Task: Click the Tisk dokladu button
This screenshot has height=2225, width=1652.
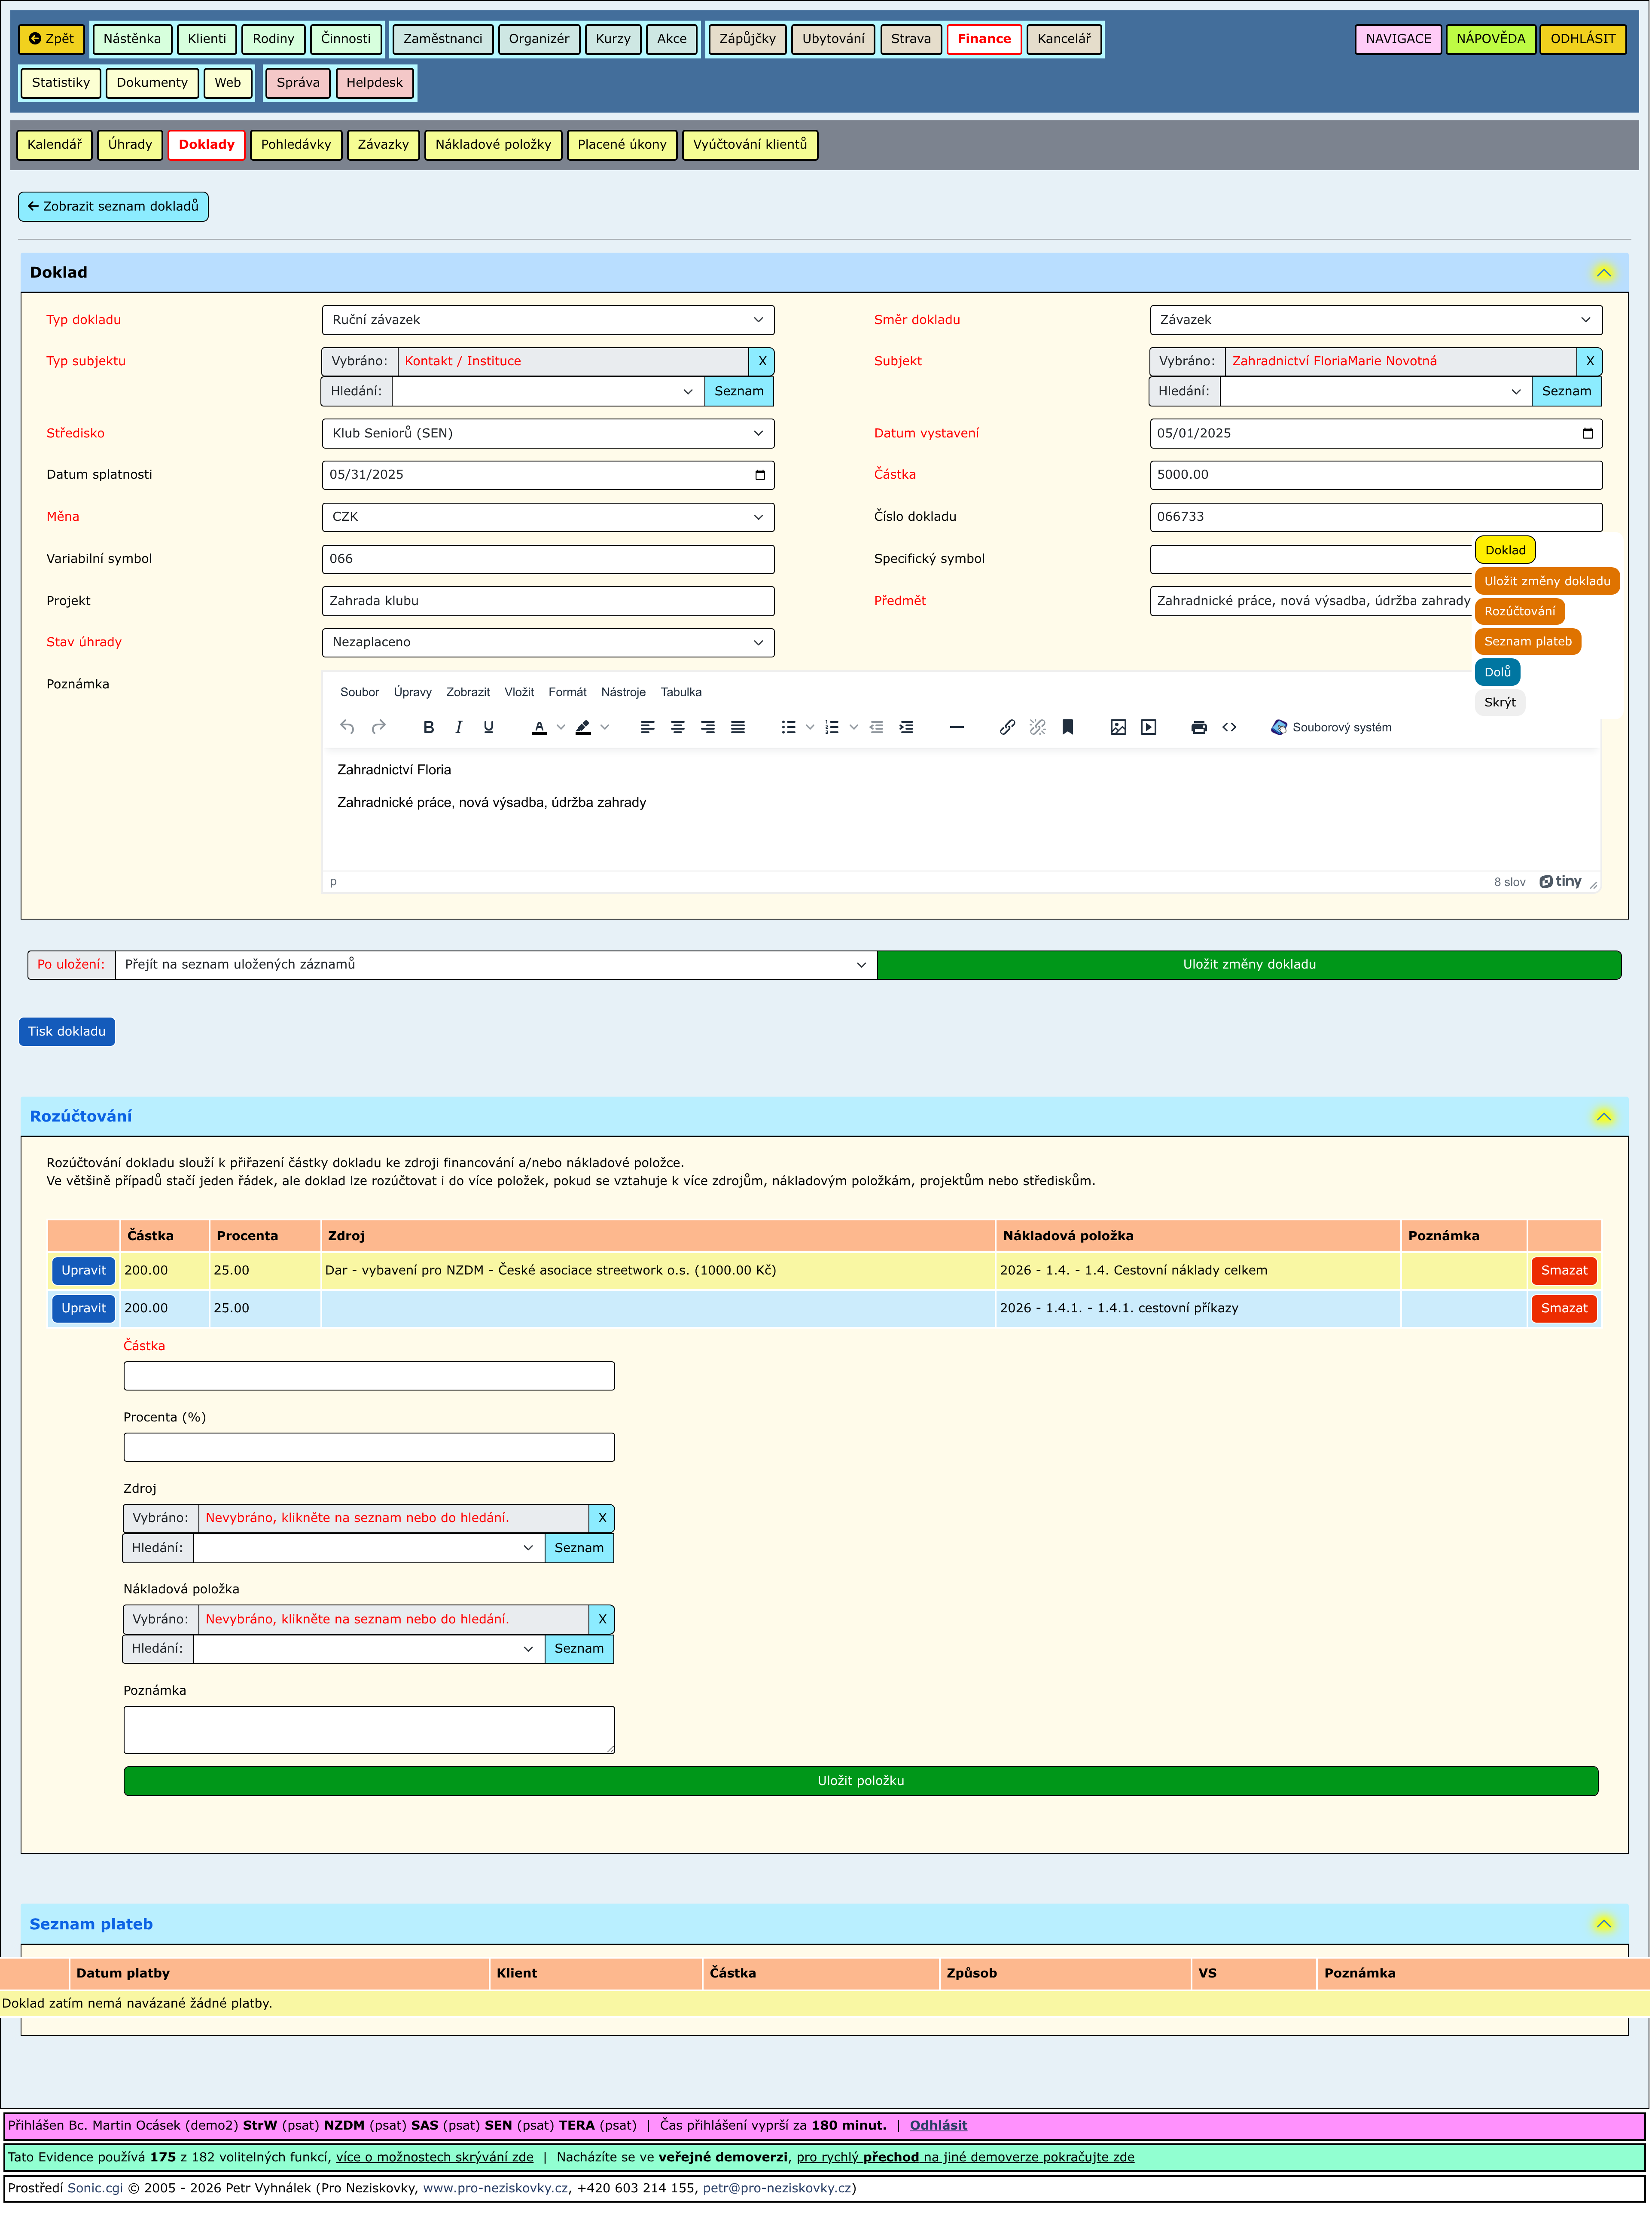Action: click(67, 1031)
